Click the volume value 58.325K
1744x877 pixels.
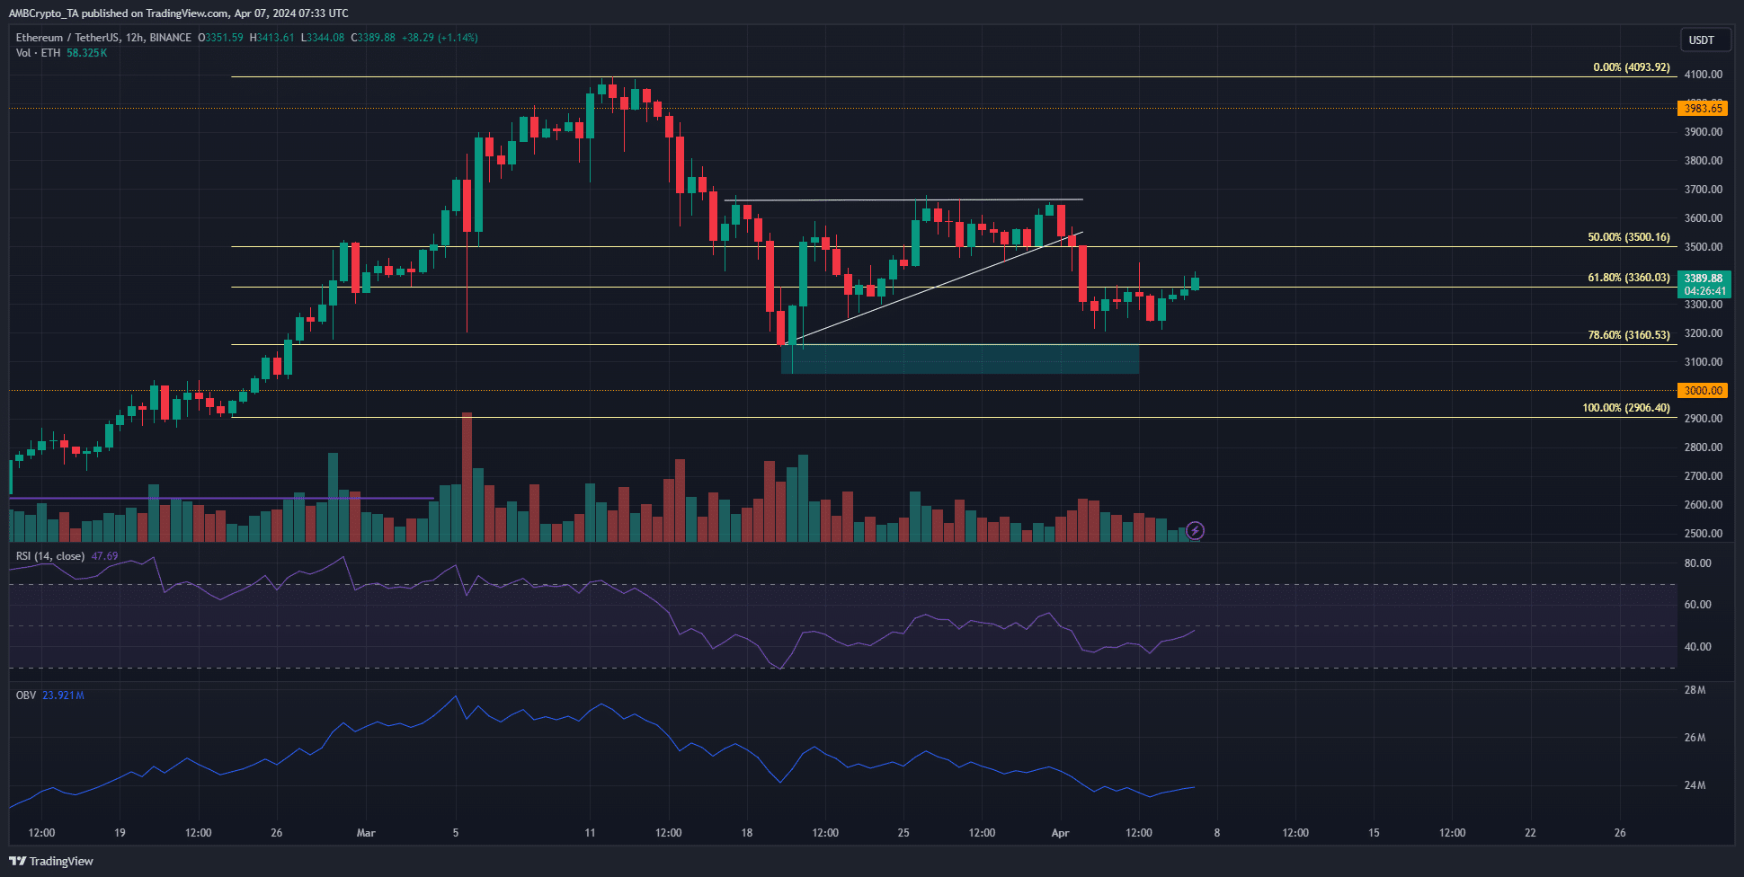pyautogui.click(x=87, y=53)
